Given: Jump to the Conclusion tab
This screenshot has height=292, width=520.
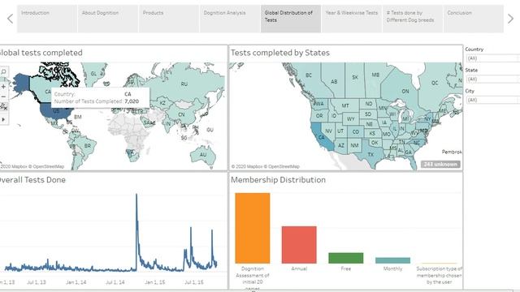Looking at the screenshot, I should coord(474,19).
